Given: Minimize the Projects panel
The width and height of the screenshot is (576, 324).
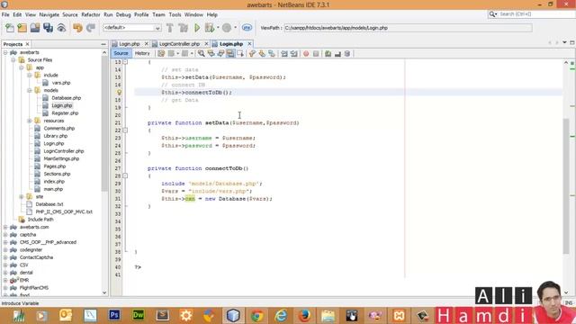Looking at the screenshot, I should [x=103, y=44].
